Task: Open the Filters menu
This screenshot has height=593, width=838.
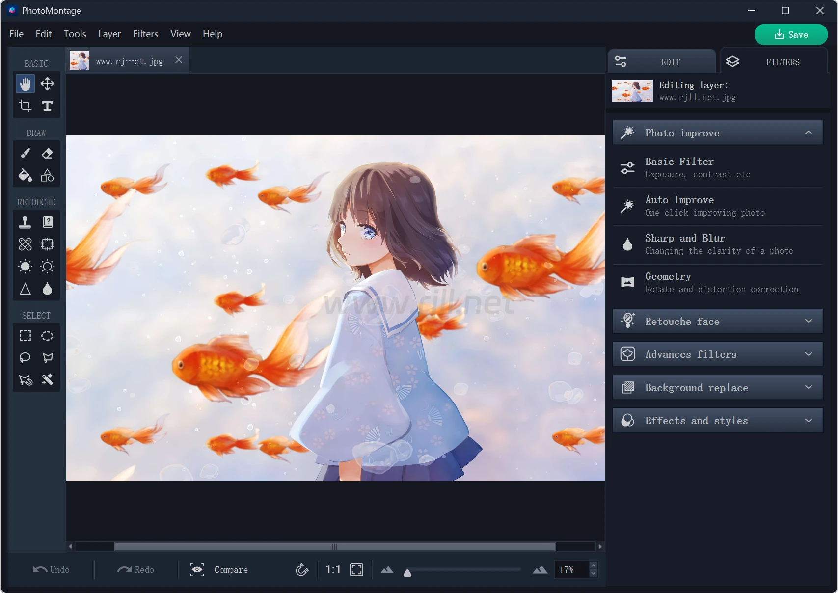Action: pyautogui.click(x=145, y=34)
